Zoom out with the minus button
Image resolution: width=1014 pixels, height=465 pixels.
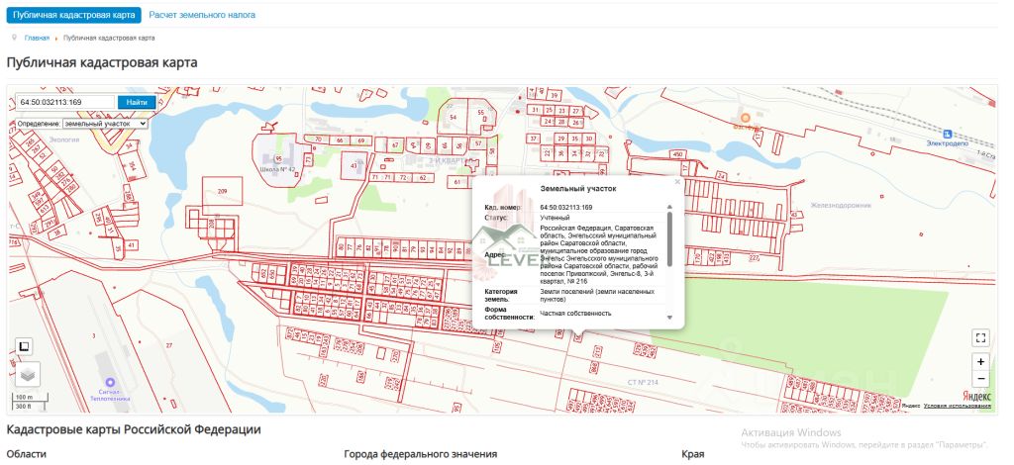click(980, 379)
